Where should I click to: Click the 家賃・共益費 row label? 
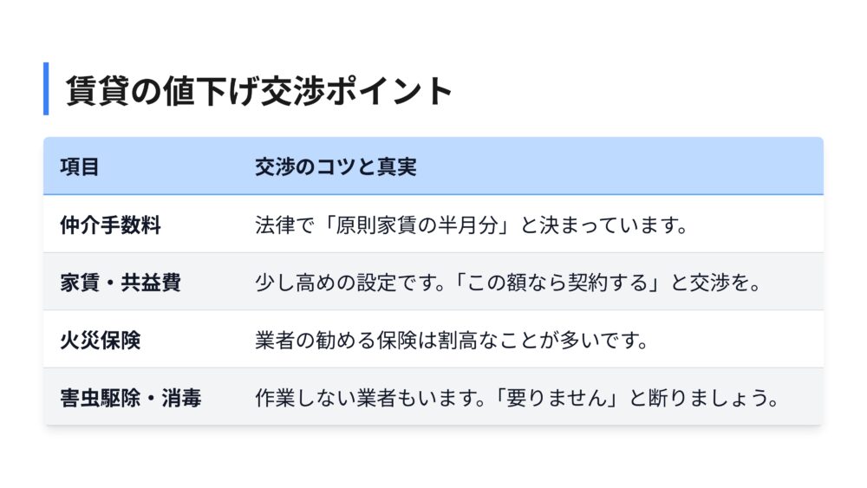click(x=120, y=283)
